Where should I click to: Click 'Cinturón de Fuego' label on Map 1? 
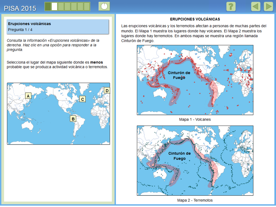point(179,75)
